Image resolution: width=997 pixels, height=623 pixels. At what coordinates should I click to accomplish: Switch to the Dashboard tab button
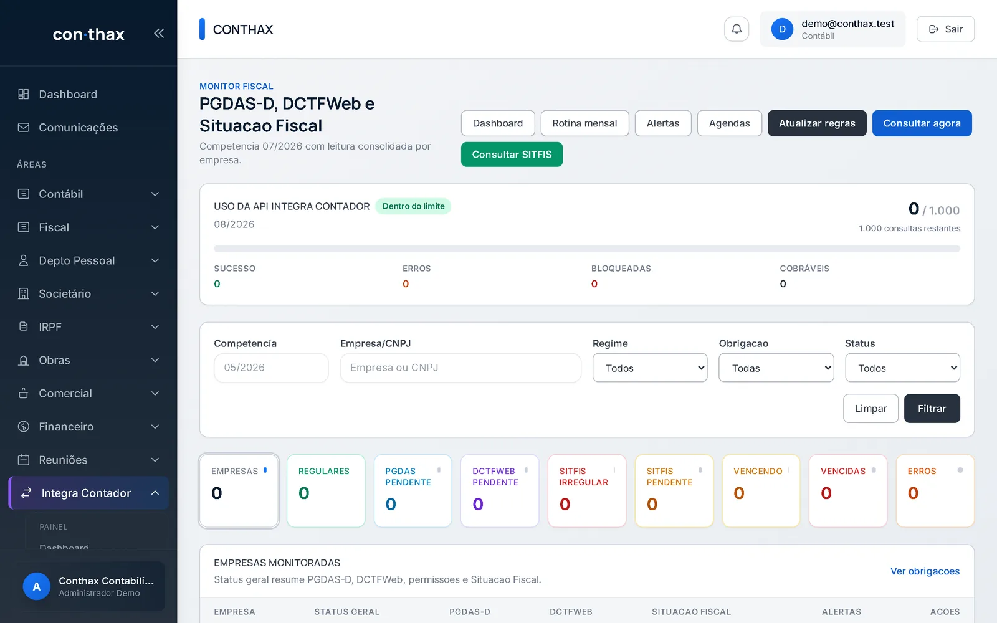[x=498, y=123]
